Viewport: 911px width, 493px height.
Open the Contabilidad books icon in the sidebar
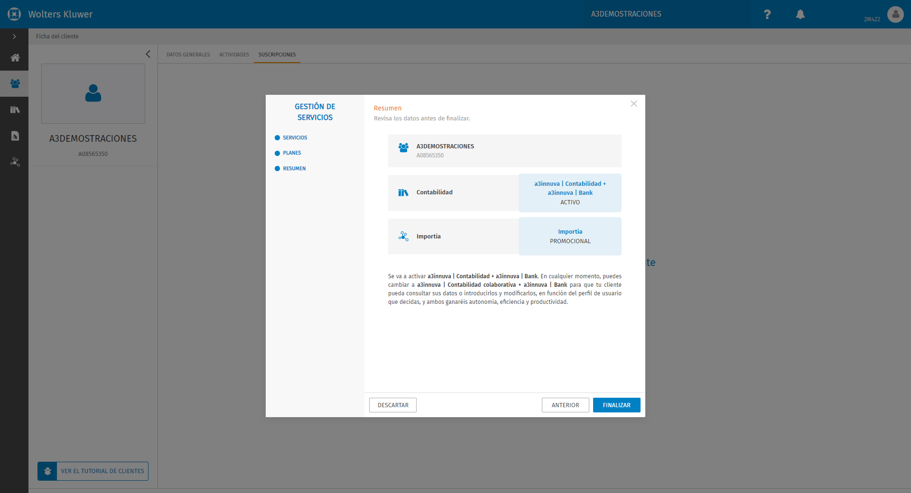[15, 110]
